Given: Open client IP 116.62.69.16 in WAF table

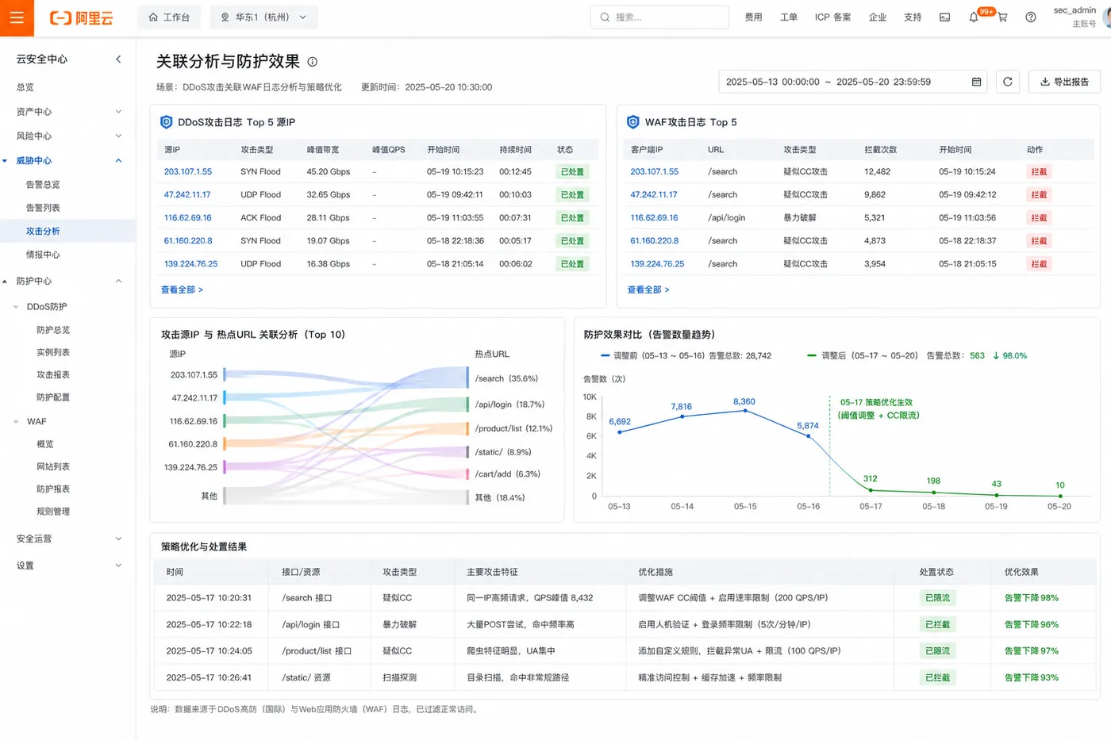Looking at the screenshot, I should pyautogui.click(x=654, y=217).
